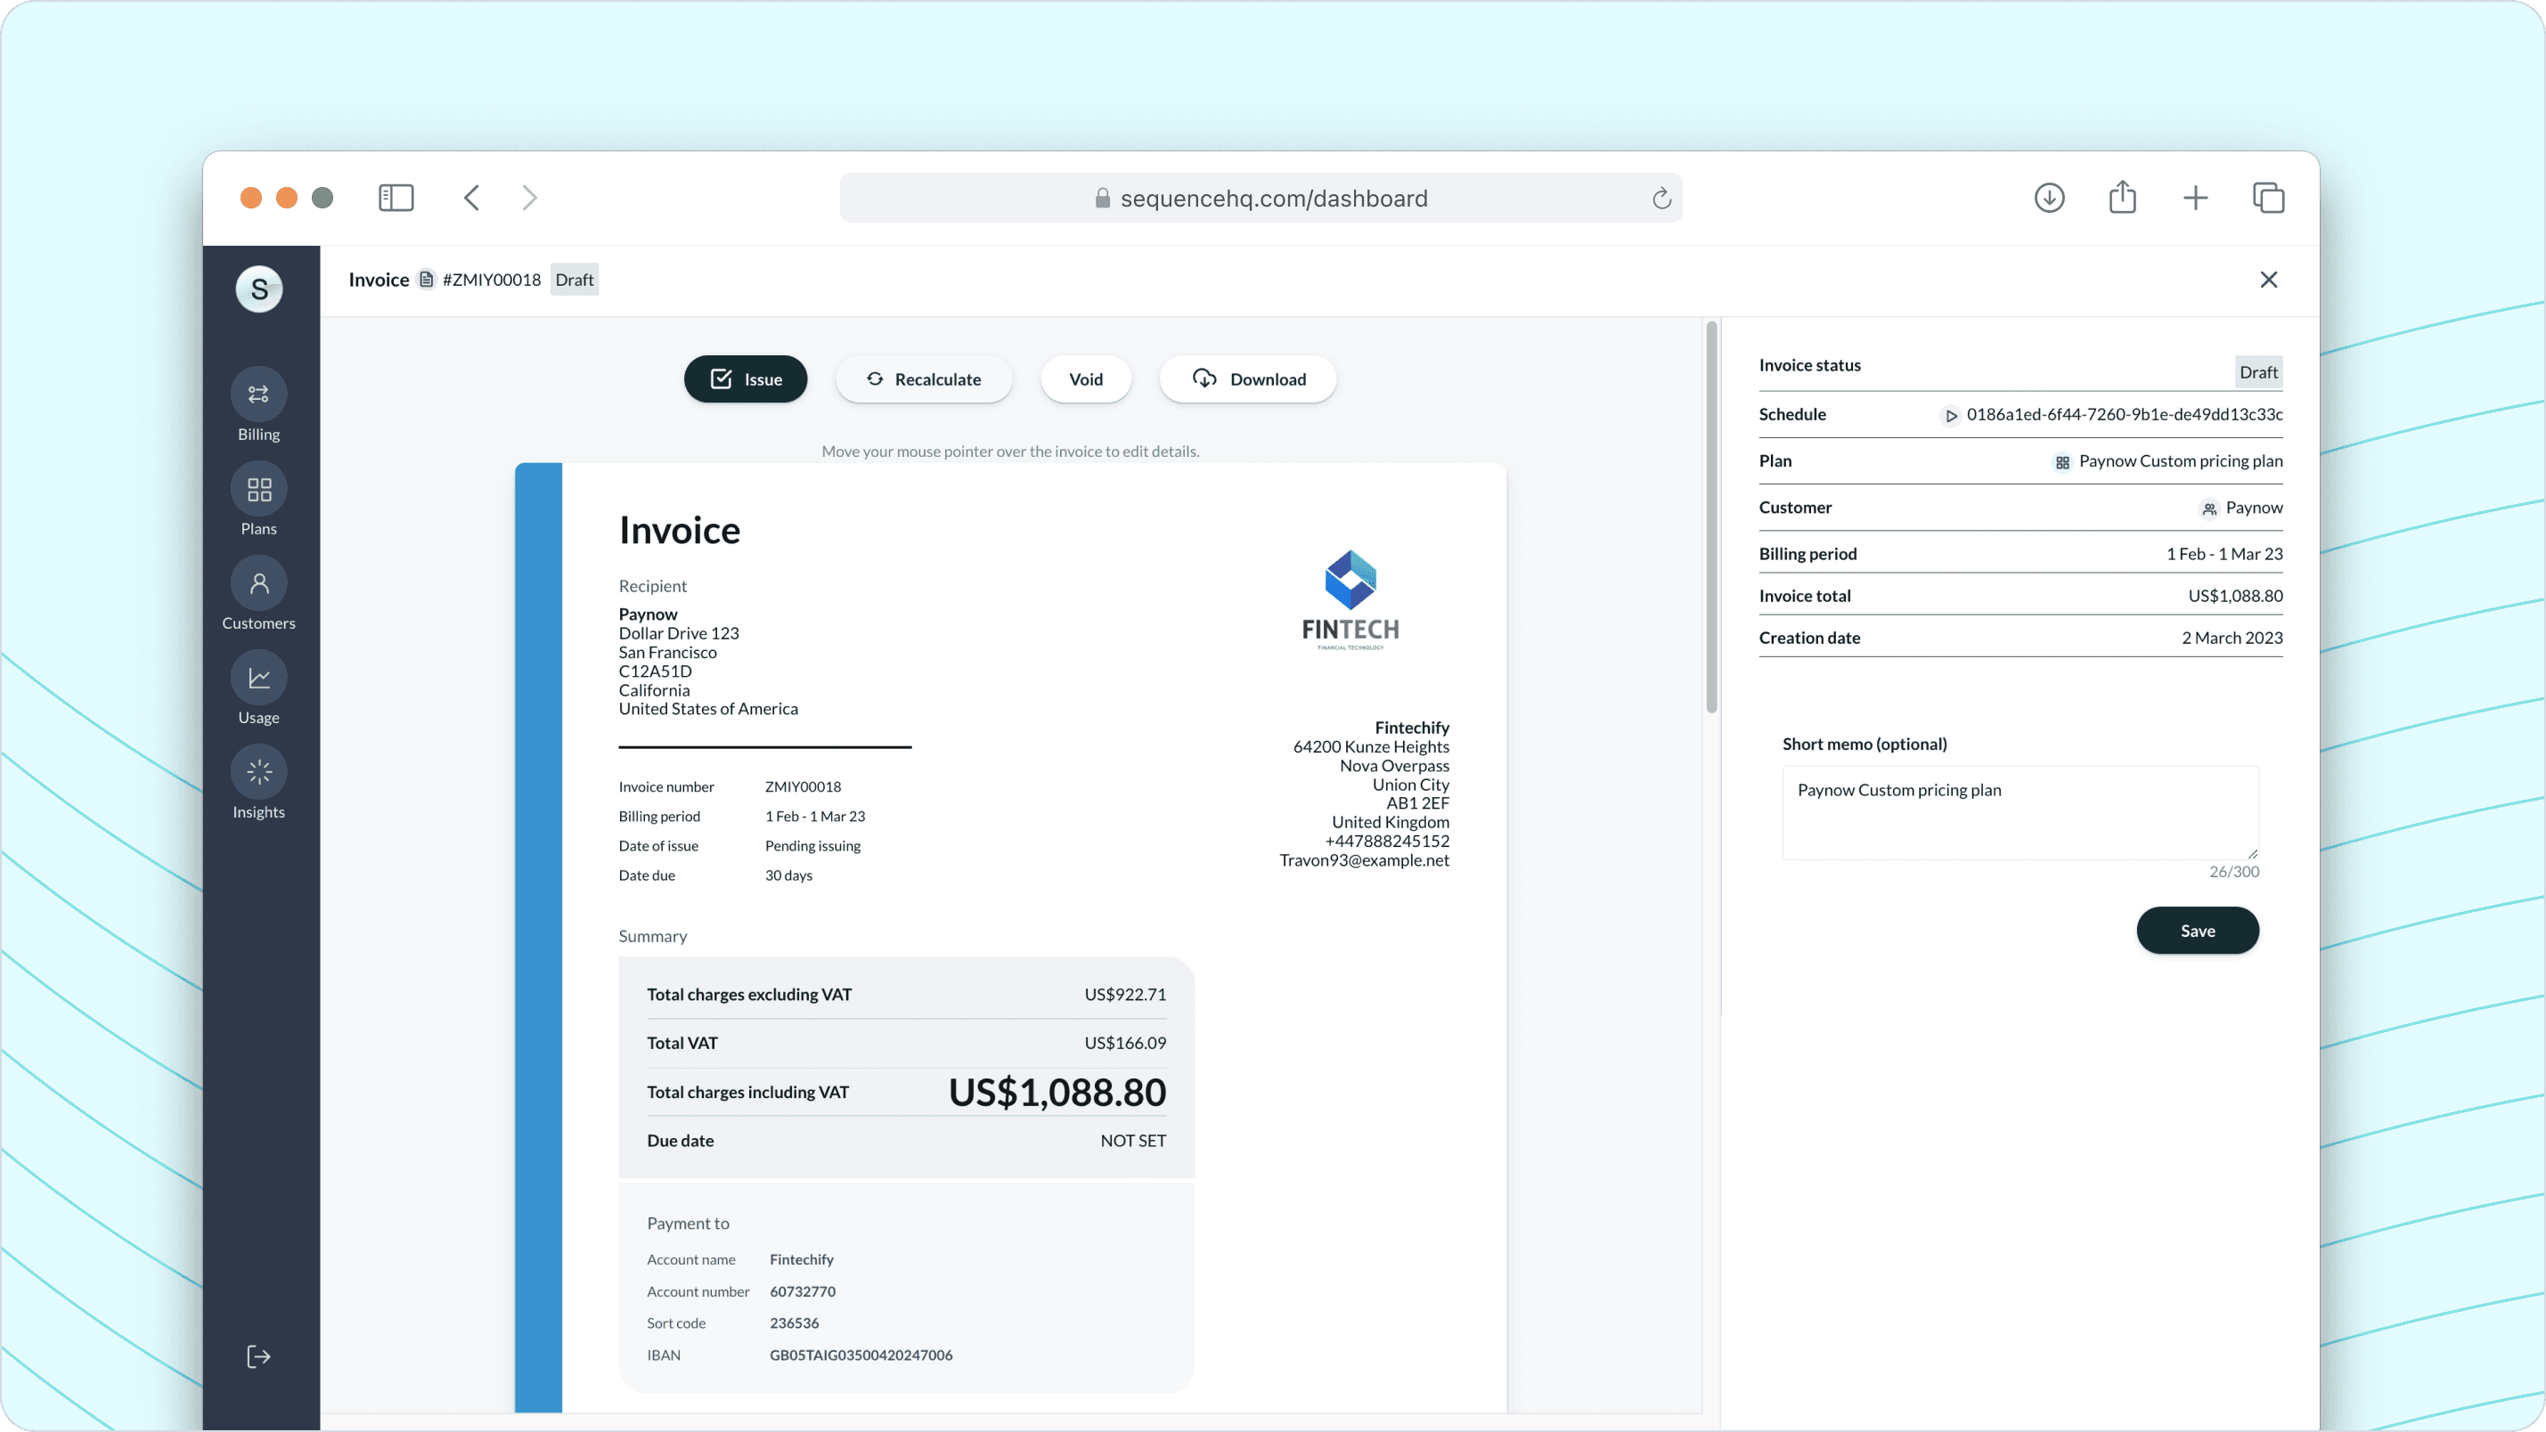Click the logout icon in the sidebar
Viewport: 2546px width, 1432px height.
(258, 1356)
